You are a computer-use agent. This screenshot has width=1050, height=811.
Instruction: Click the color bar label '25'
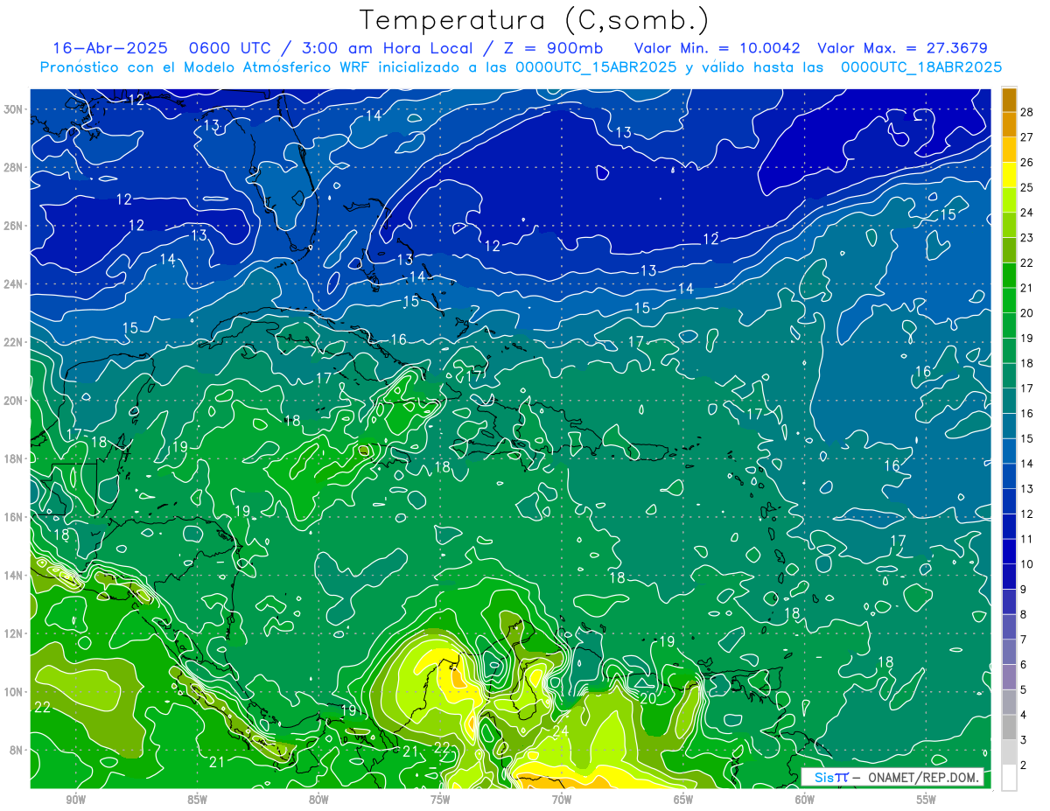click(1027, 187)
